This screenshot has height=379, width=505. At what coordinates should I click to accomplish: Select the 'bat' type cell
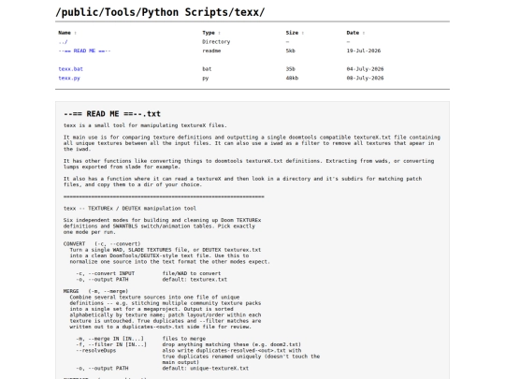[207, 69]
